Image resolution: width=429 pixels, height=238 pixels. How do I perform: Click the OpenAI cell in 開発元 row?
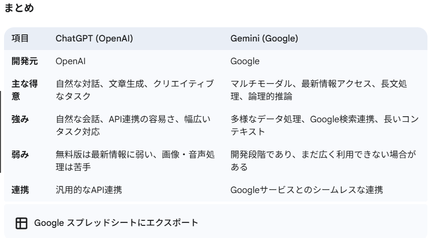click(71, 61)
